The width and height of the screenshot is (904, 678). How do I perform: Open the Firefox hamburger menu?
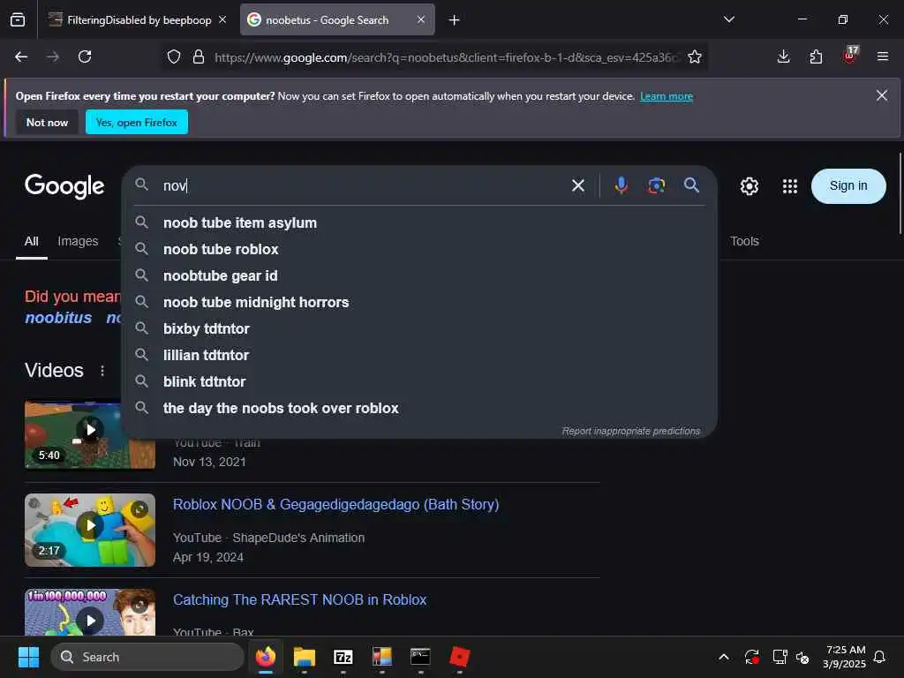[x=882, y=56]
